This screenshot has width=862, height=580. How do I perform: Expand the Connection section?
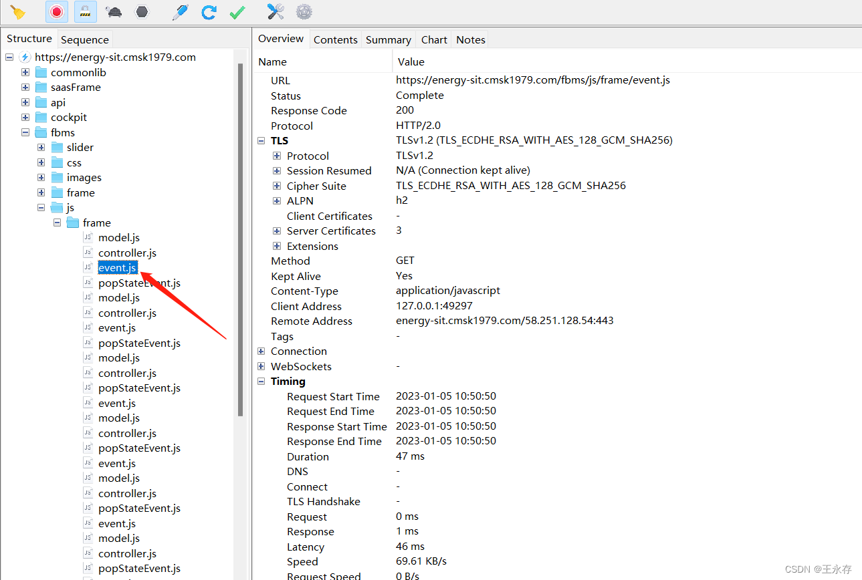261,351
